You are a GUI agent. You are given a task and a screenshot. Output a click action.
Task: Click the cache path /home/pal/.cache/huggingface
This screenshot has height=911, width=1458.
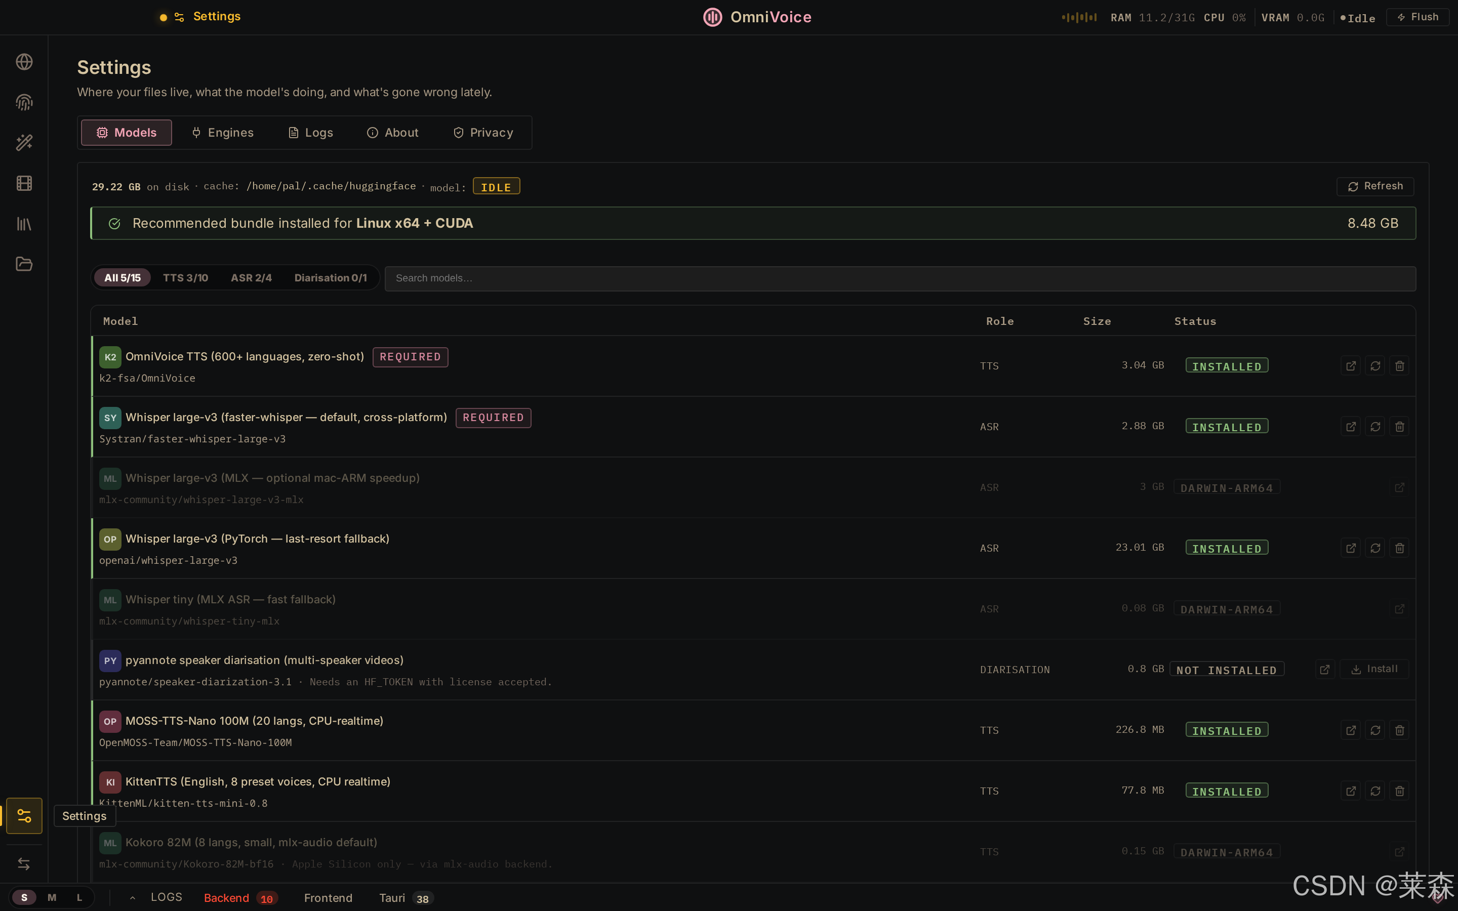(x=331, y=186)
